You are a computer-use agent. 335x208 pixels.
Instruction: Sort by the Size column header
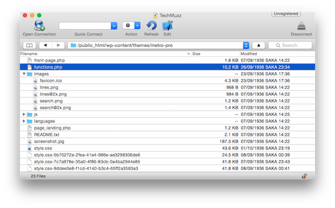(x=215, y=54)
